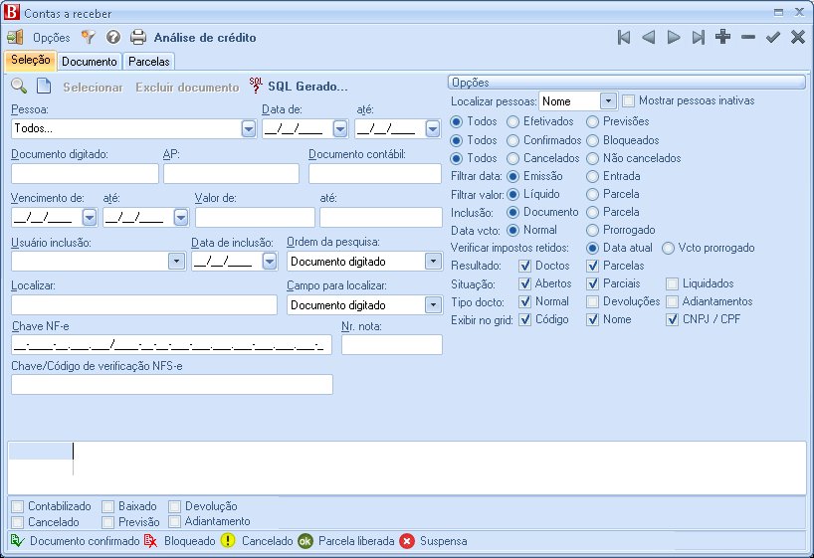Screen dimensions: 814x558
Task: Open the Ordem da pesquisa dropdown
Action: (432, 262)
